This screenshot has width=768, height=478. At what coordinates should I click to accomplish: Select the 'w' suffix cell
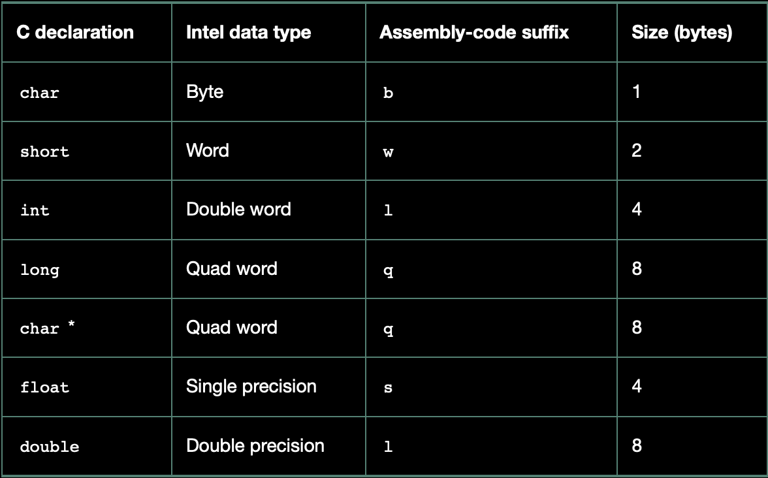pyautogui.click(x=491, y=151)
